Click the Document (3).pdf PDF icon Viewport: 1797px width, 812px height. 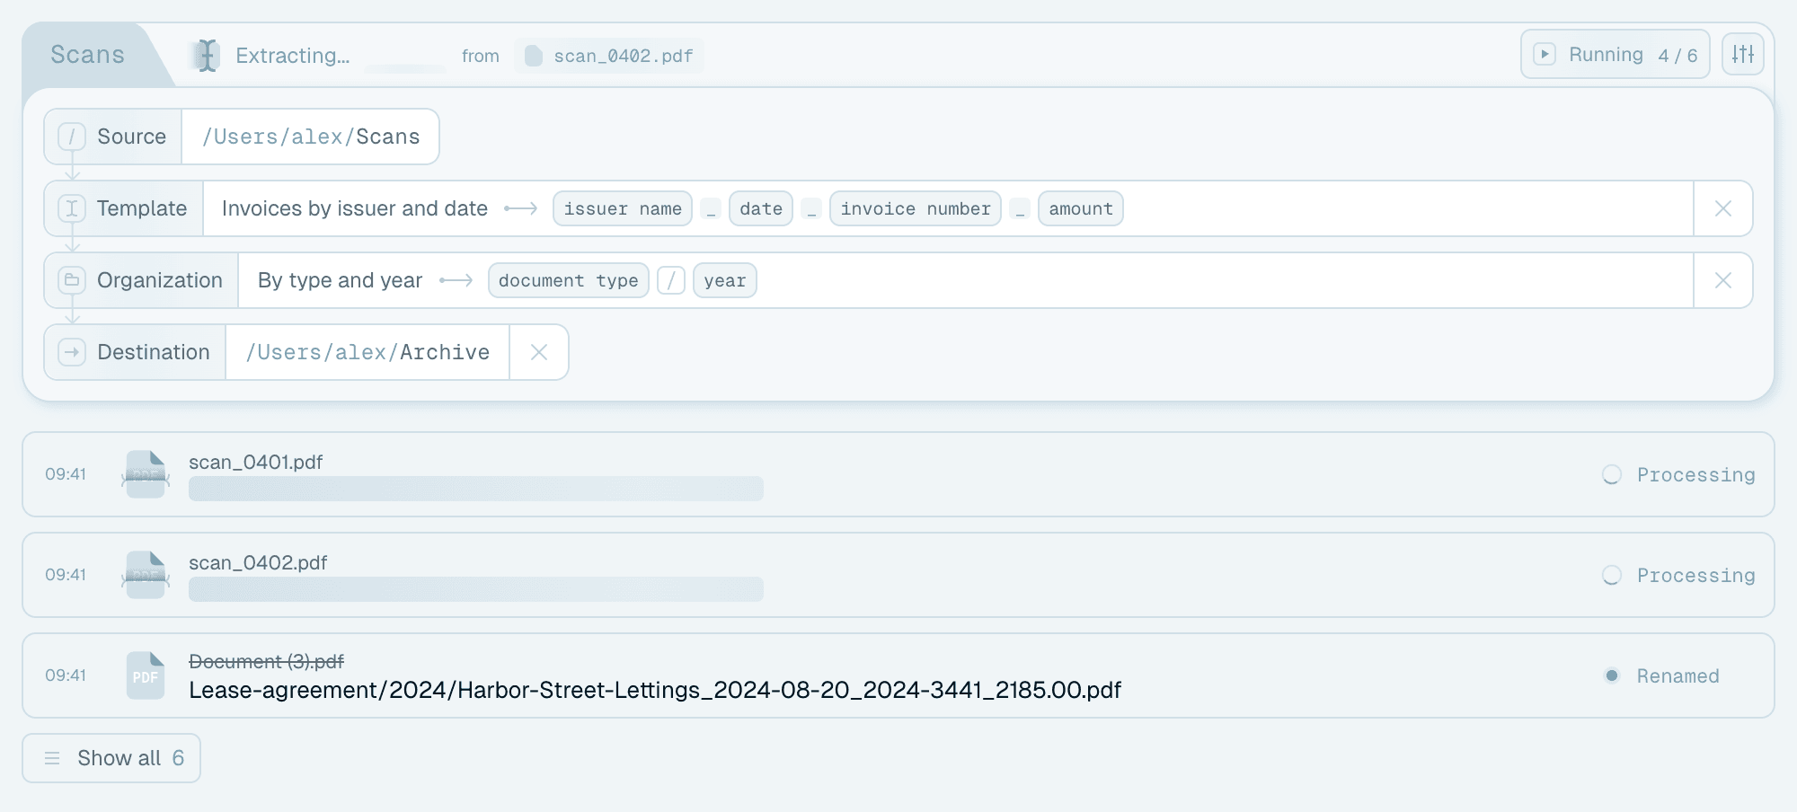(146, 675)
